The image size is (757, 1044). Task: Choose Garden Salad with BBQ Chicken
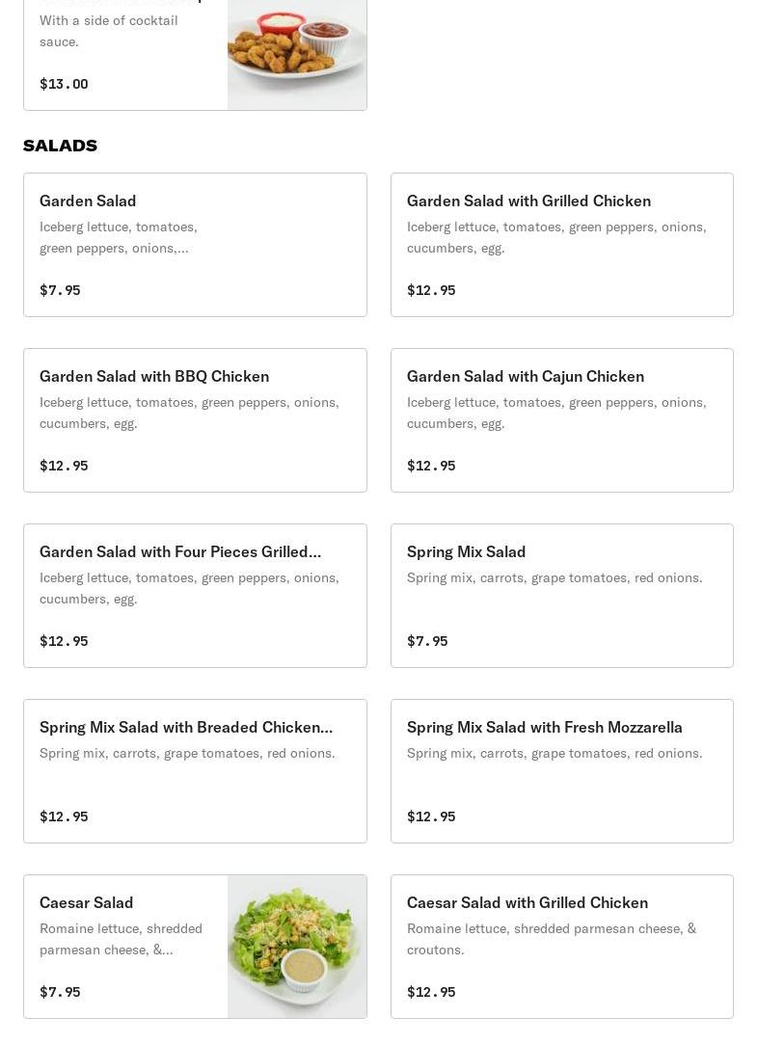coord(195,420)
